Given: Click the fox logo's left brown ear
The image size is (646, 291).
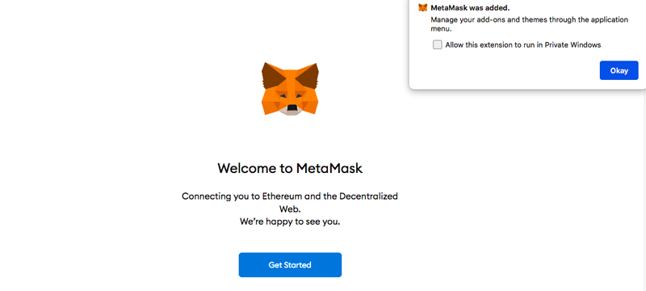Looking at the screenshot, I should (272, 75).
